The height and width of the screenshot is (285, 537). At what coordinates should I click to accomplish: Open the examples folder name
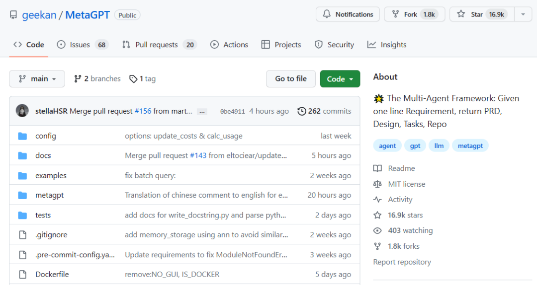click(51, 175)
